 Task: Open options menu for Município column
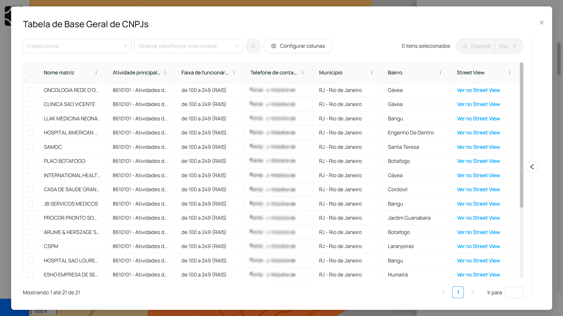coord(372,73)
